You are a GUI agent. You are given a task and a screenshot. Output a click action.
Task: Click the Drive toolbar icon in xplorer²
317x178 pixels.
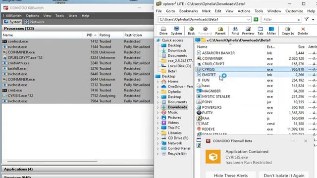(x=163, y=31)
